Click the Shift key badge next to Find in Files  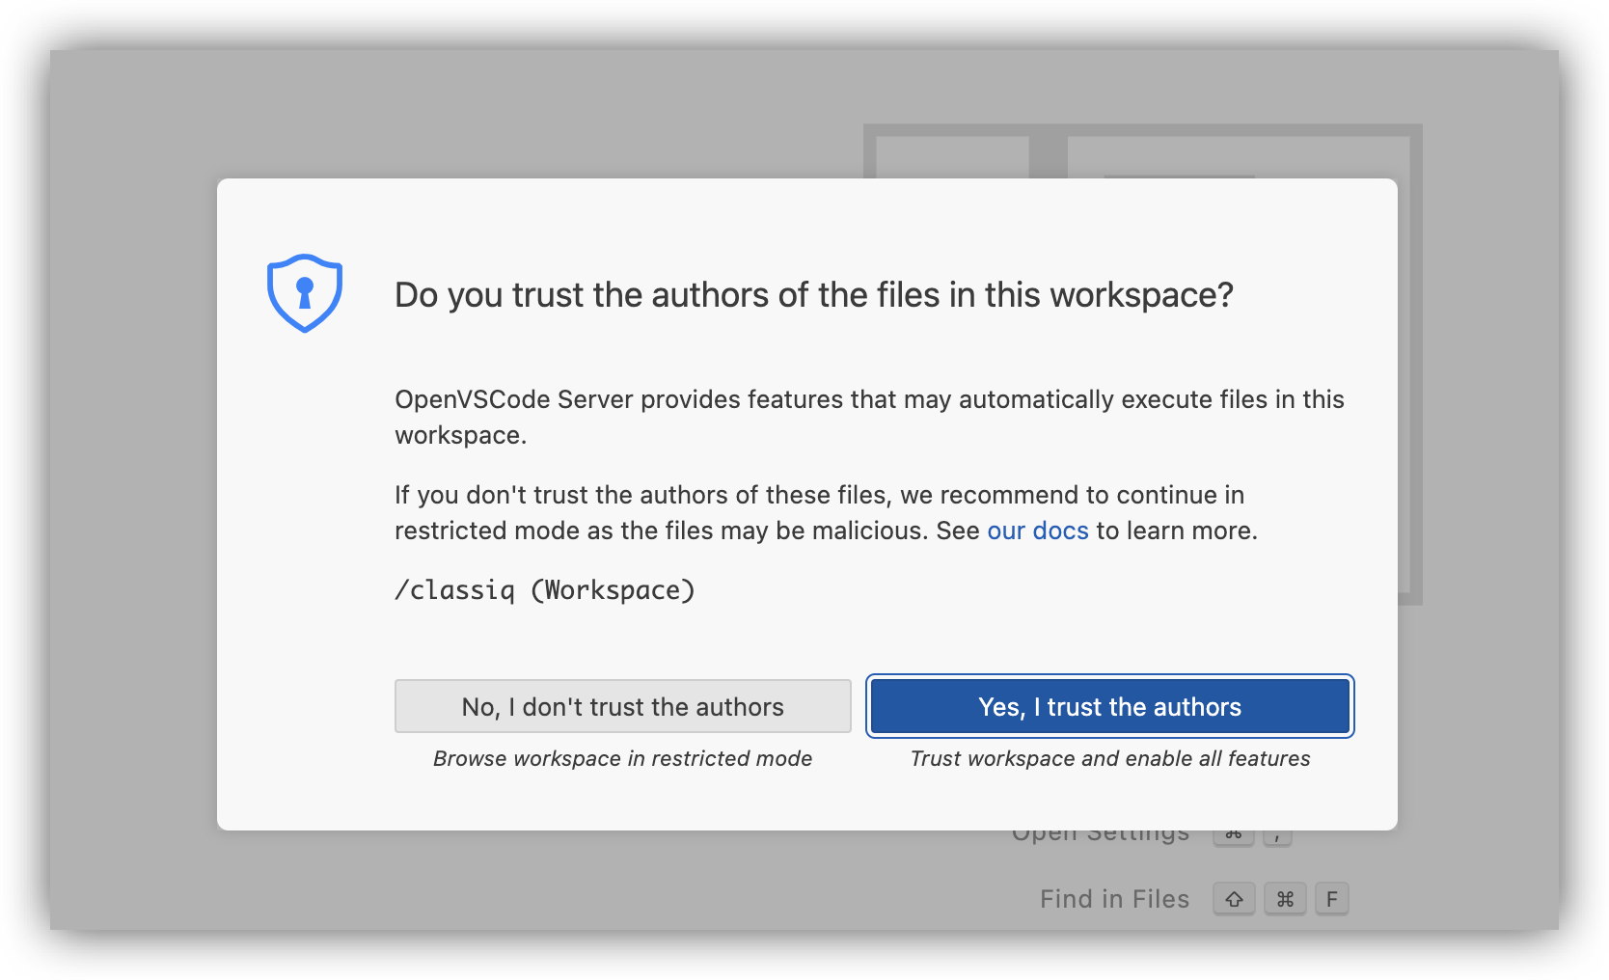pyautogui.click(x=1233, y=898)
